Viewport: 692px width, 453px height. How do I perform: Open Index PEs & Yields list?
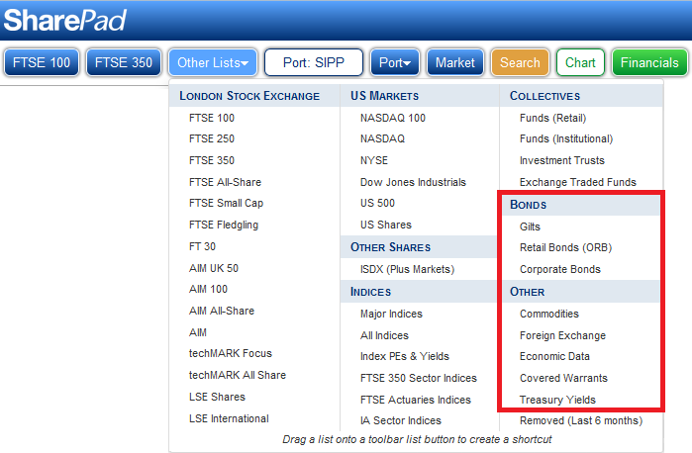(x=405, y=356)
